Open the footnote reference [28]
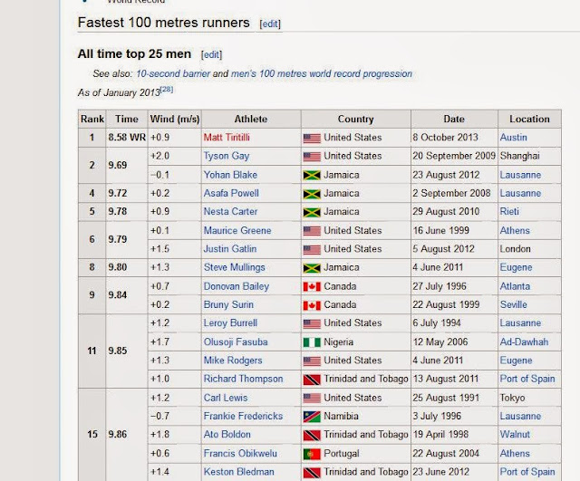The width and height of the screenshot is (580, 481). [x=167, y=90]
